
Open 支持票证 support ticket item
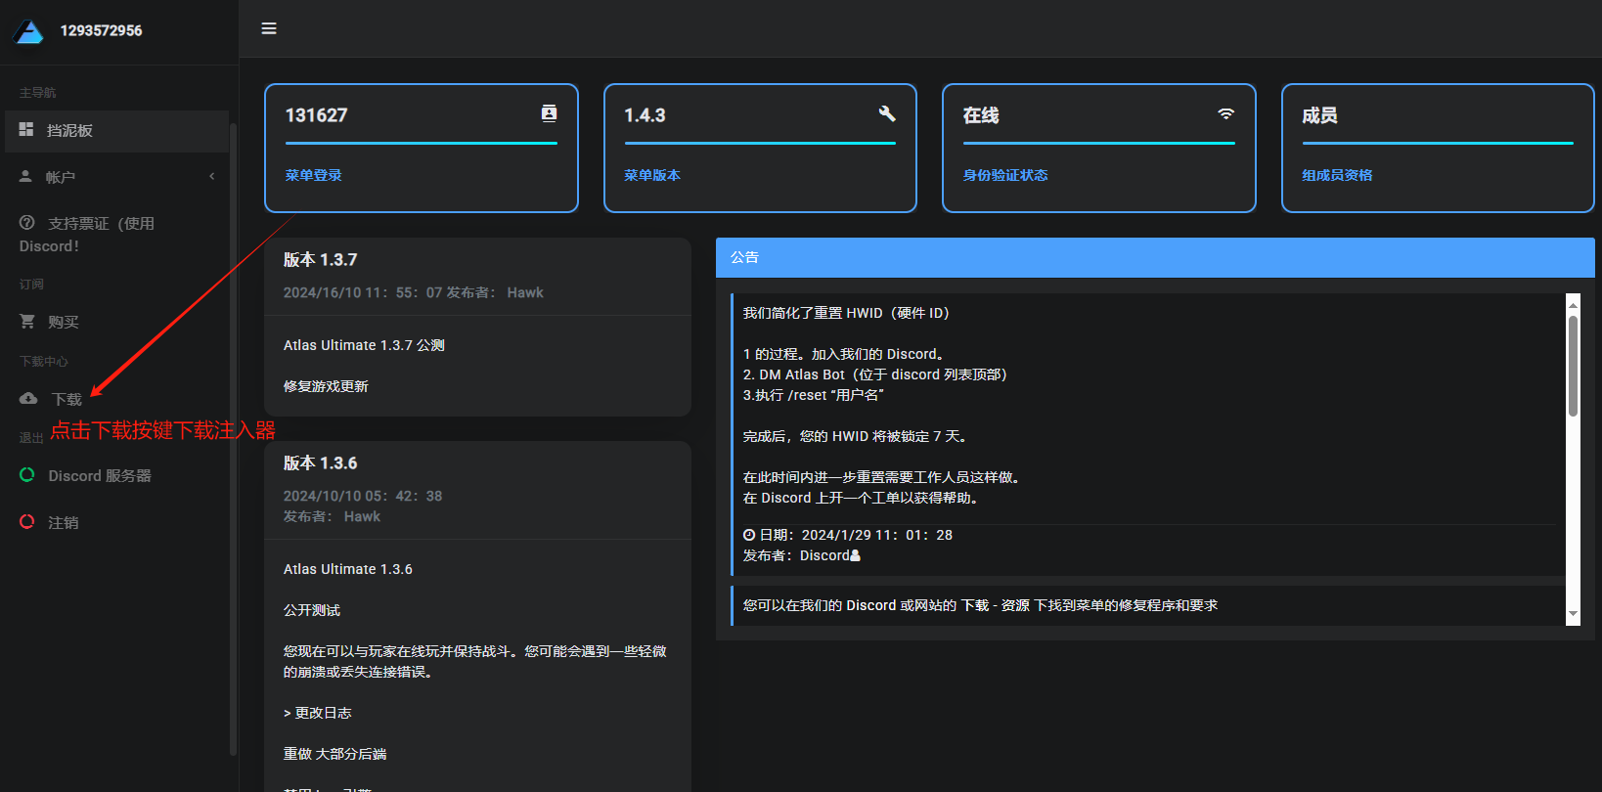[101, 224]
